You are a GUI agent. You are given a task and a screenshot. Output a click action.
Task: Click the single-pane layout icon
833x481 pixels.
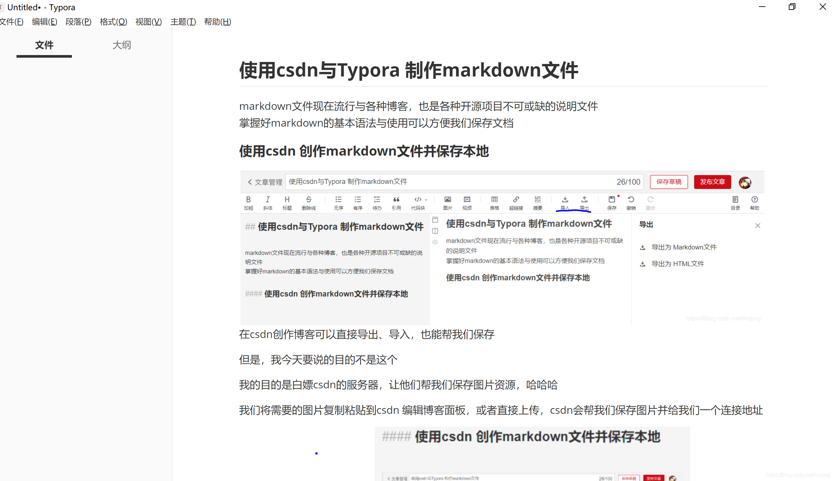click(435, 220)
